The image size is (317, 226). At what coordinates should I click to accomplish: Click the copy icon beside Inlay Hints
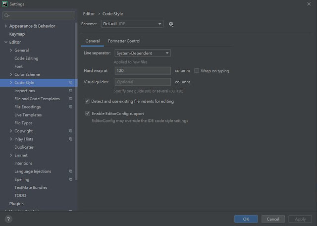pyautogui.click(x=71, y=139)
